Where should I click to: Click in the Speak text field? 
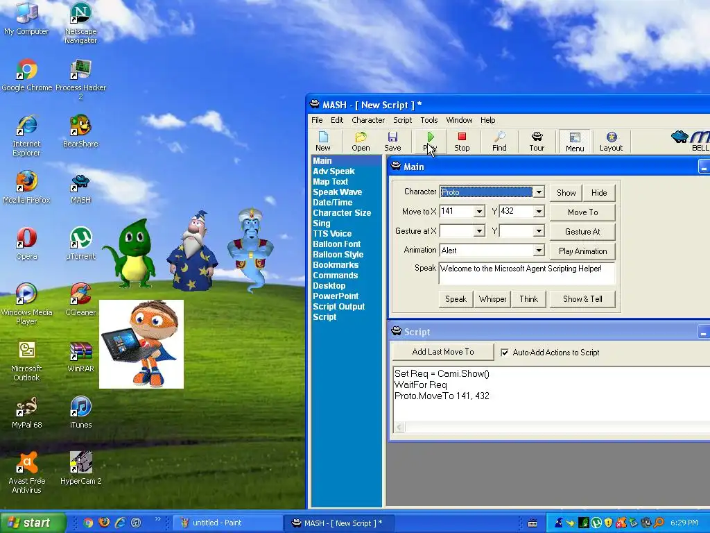(x=527, y=273)
